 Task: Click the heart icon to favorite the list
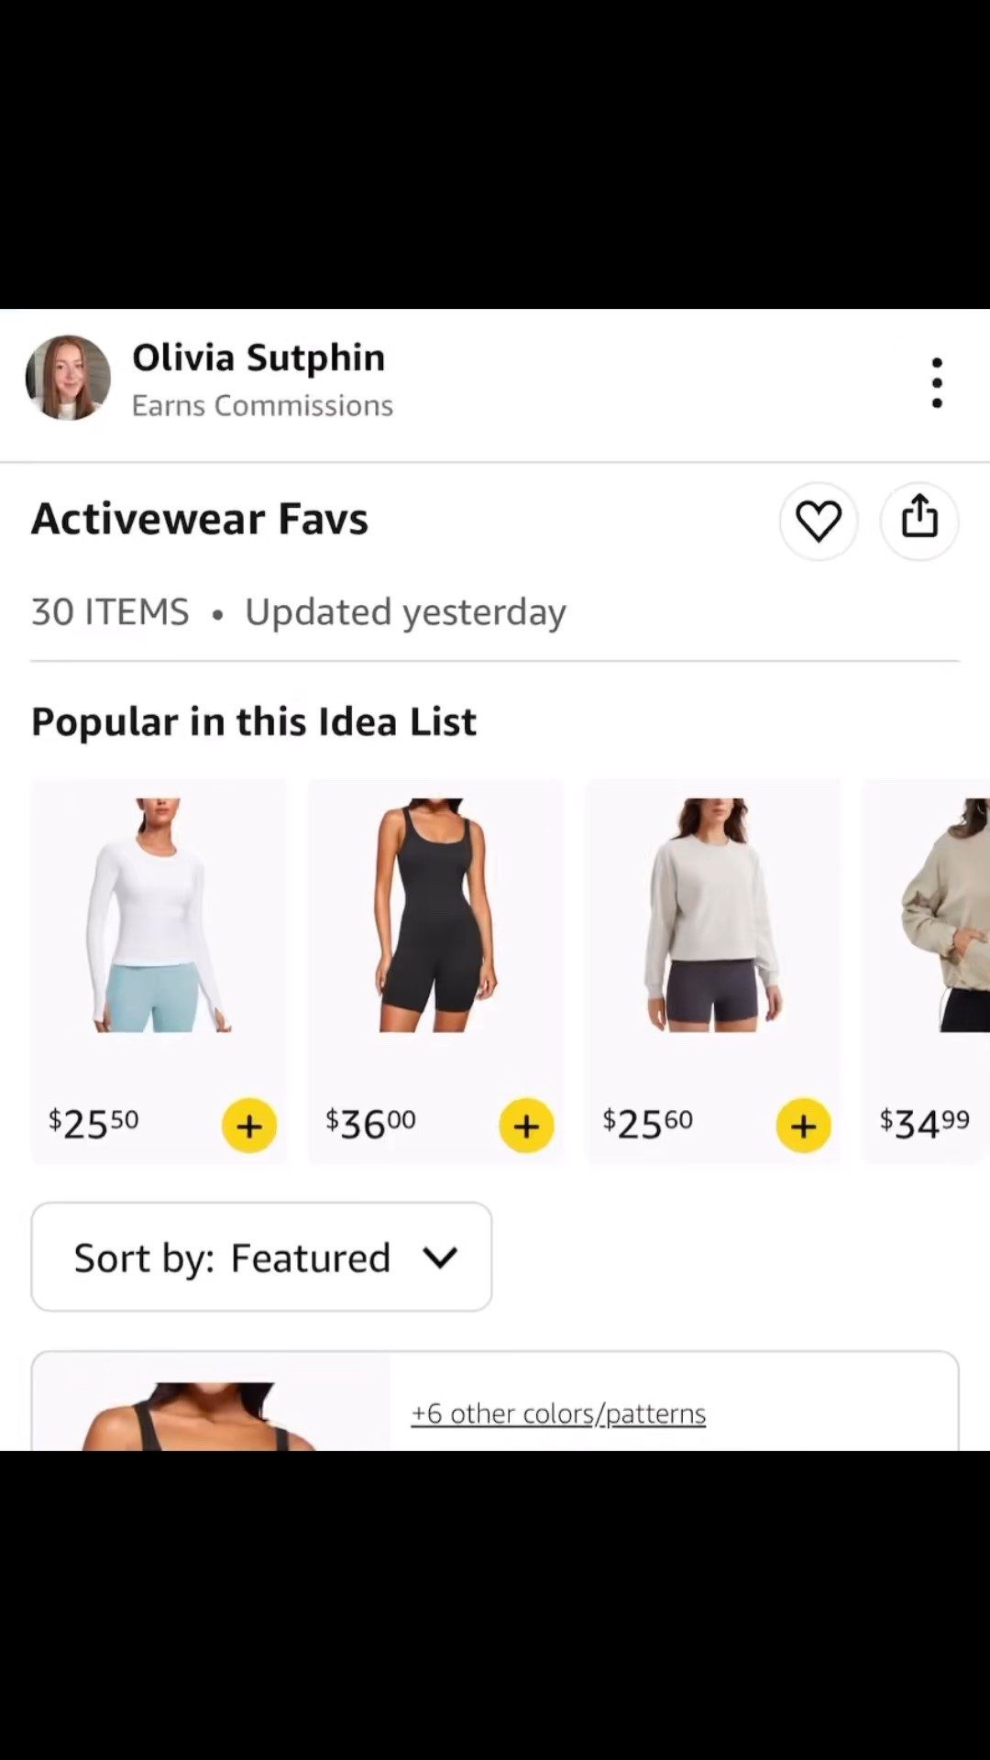point(819,520)
